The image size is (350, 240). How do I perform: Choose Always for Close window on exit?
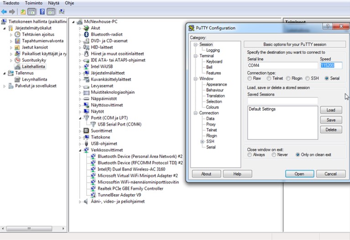click(250, 155)
